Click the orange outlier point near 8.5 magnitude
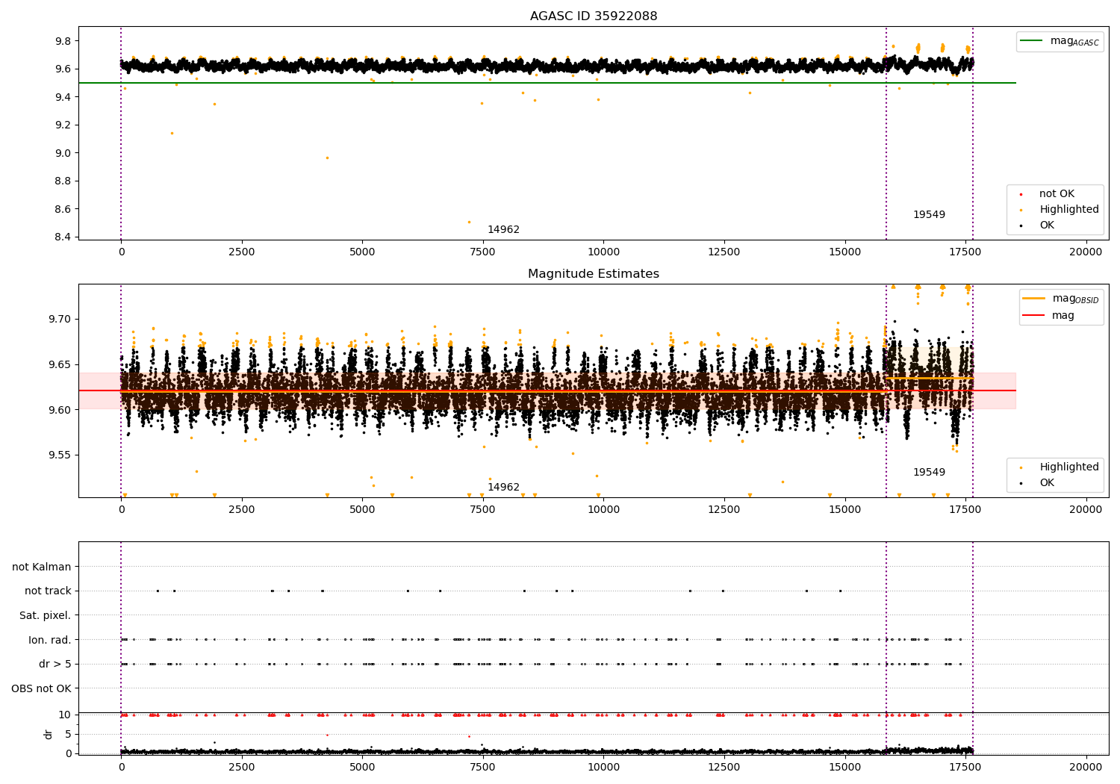1120x784 pixels. click(469, 222)
